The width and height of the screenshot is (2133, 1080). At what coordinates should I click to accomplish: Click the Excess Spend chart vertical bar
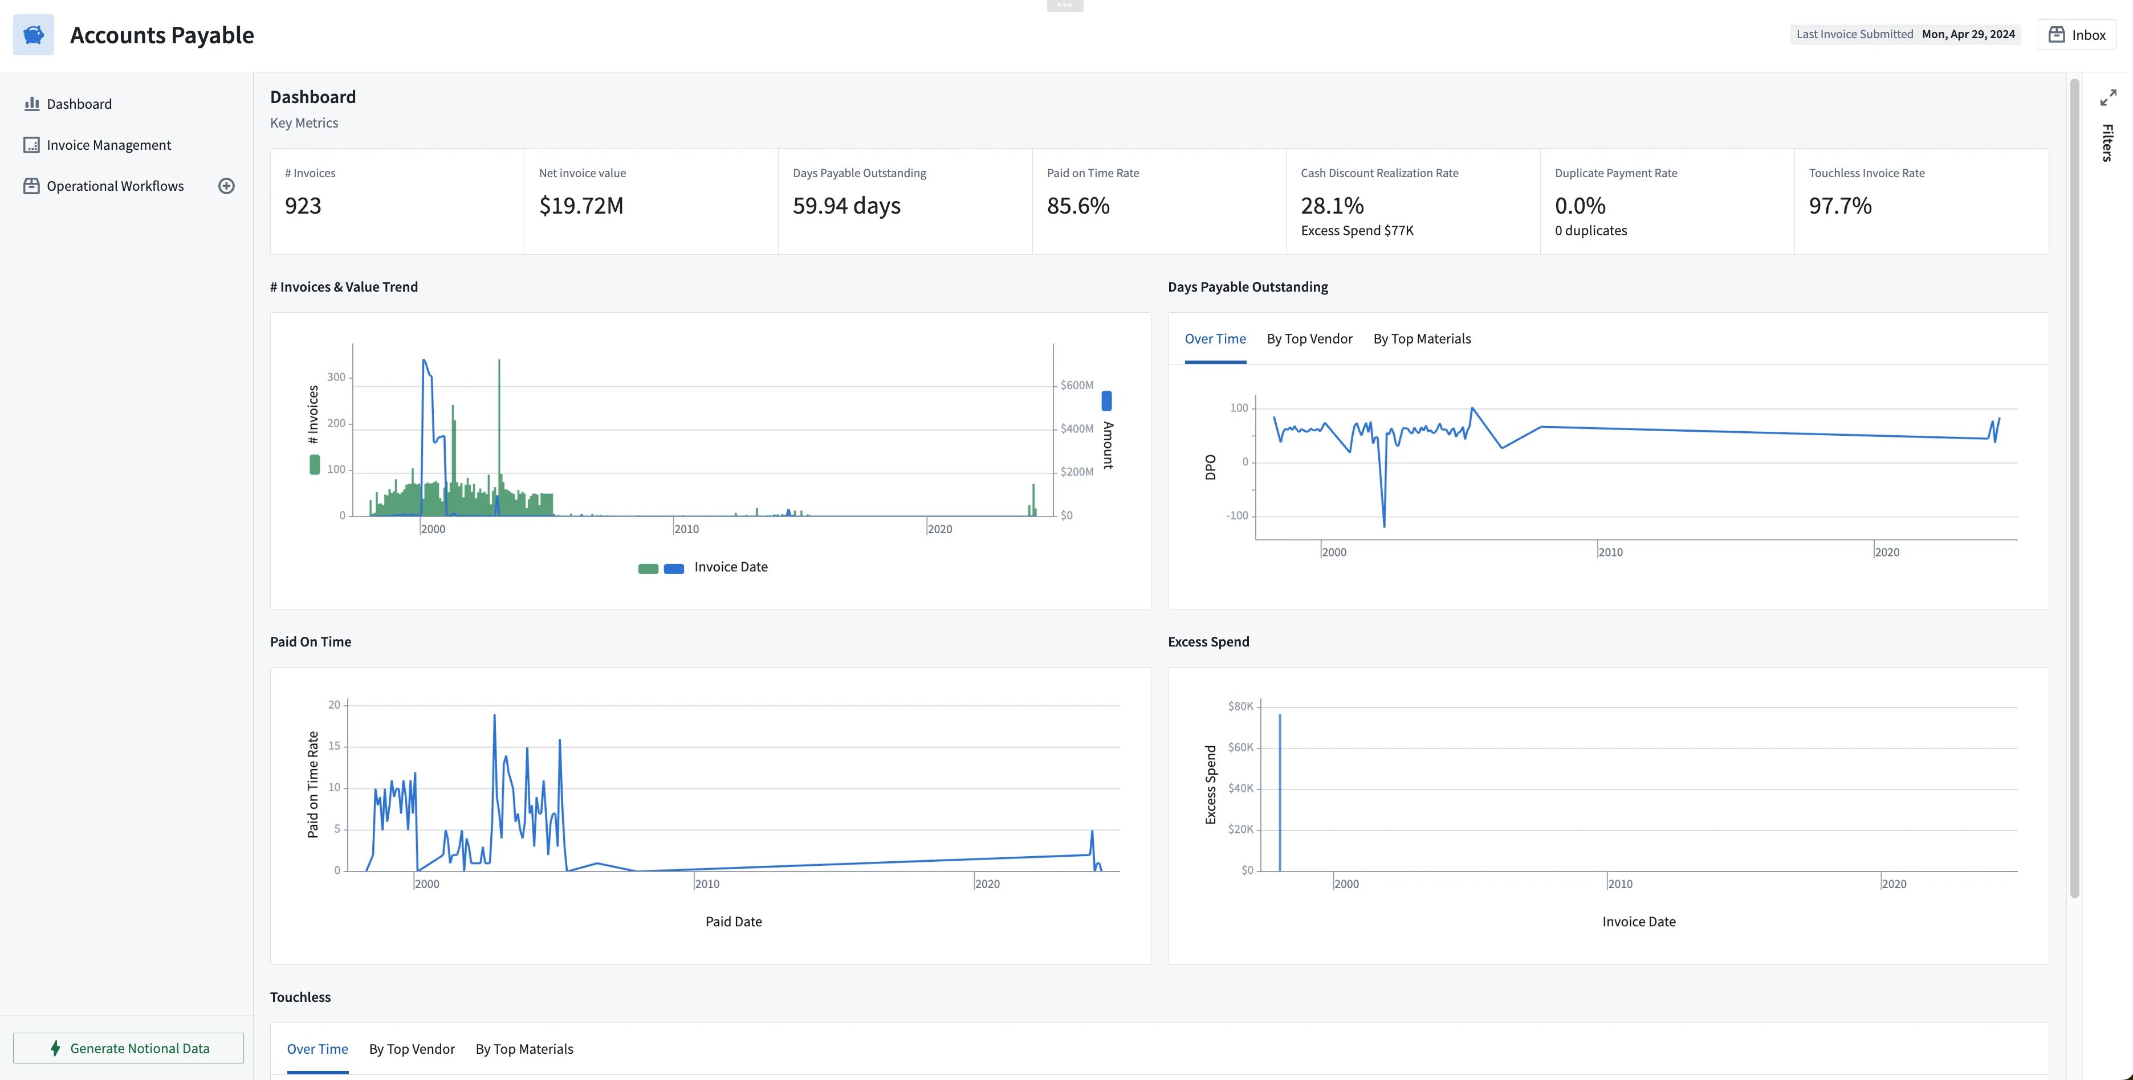(1279, 792)
